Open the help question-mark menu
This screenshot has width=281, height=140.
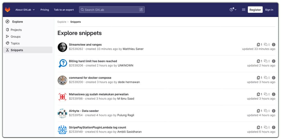click(233, 10)
